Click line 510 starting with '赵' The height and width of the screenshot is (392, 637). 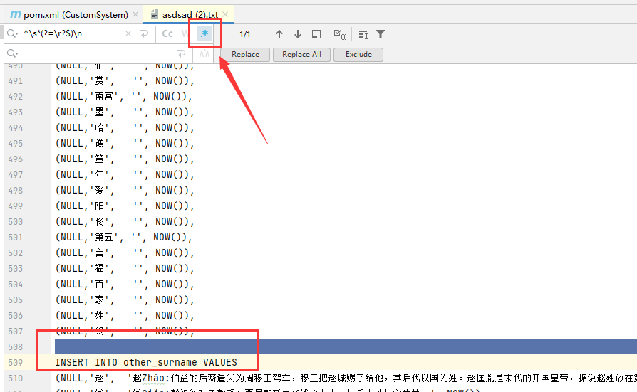(x=346, y=378)
